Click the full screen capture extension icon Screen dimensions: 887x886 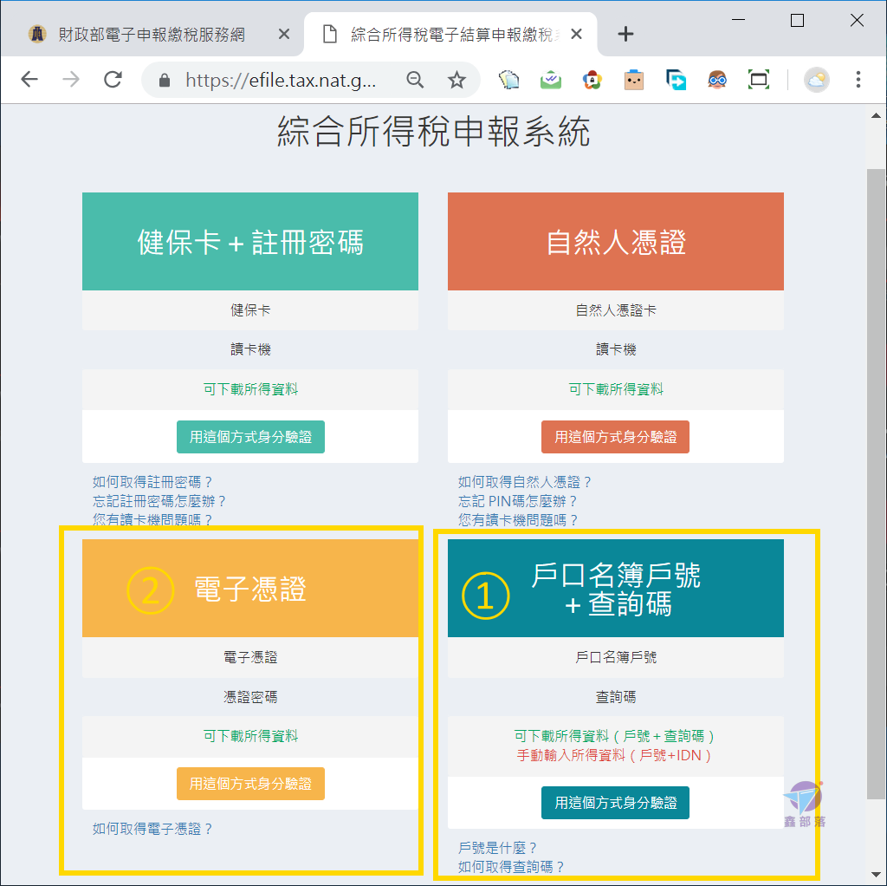pyautogui.click(x=758, y=79)
